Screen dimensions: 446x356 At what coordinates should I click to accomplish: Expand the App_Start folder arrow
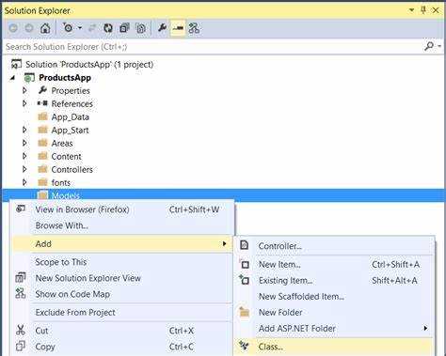[24, 130]
